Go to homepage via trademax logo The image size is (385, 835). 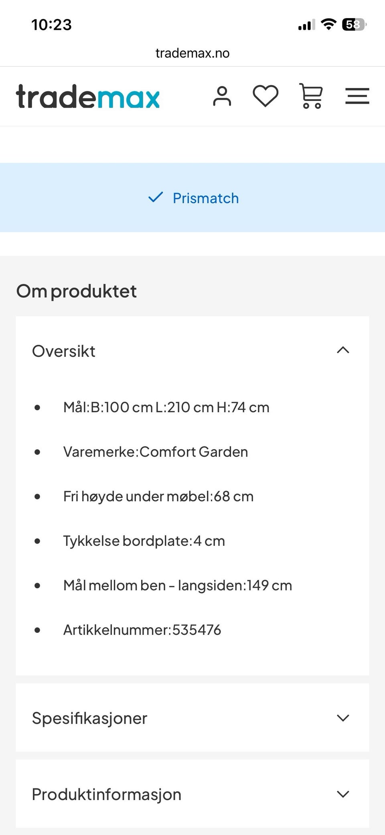(x=88, y=96)
